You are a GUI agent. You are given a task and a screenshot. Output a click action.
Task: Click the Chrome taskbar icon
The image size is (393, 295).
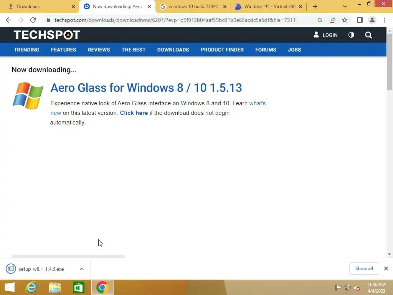pos(102,287)
